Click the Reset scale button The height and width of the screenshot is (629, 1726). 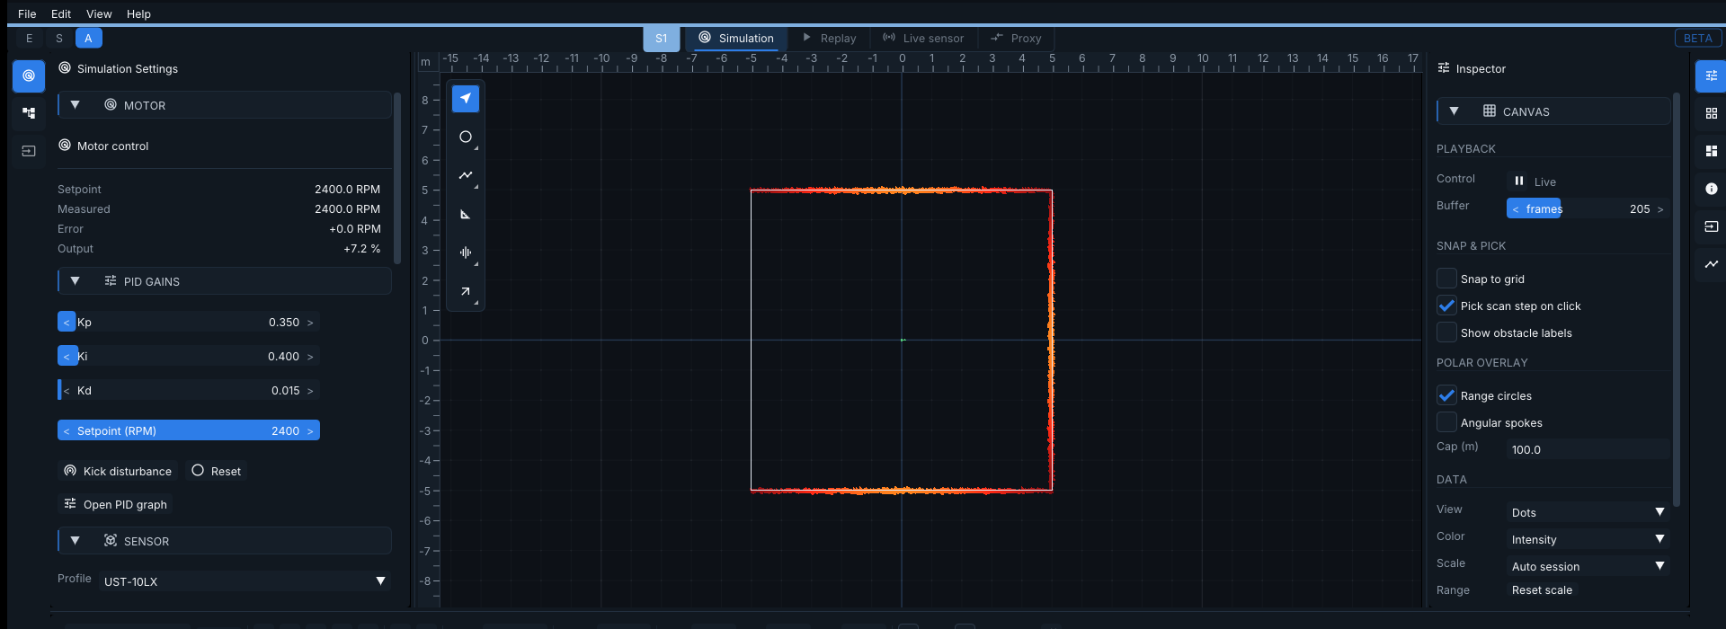tap(1542, 590)
